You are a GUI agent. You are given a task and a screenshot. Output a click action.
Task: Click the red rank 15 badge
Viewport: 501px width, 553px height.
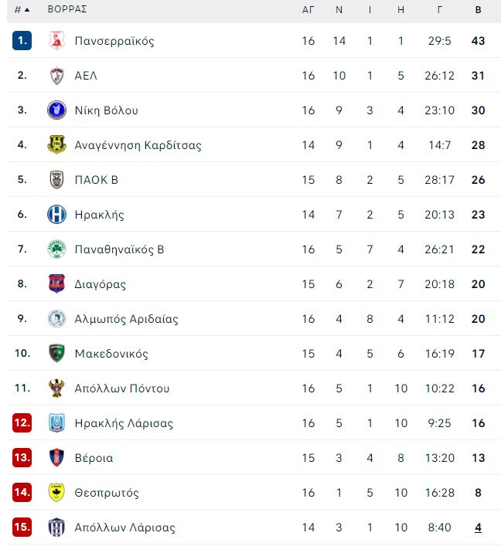(22, 527)
